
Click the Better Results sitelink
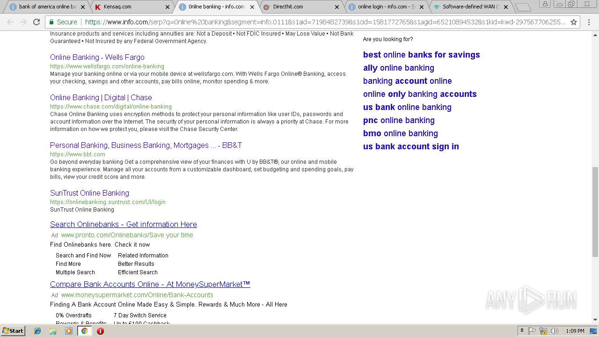pyautogui.click(x=136, y=264)
